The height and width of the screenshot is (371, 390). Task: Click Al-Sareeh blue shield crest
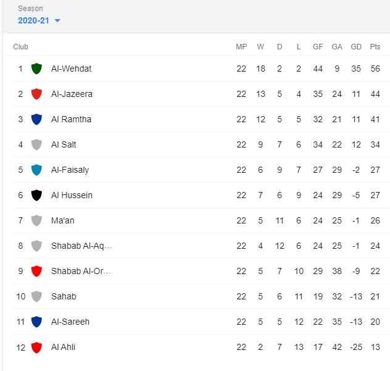pyautogui.click(x=36, y=322)
